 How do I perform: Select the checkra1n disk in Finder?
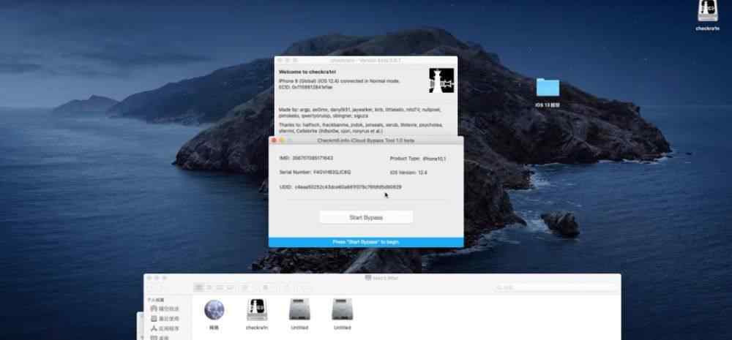pyautogui.click(x=256, y=310)
